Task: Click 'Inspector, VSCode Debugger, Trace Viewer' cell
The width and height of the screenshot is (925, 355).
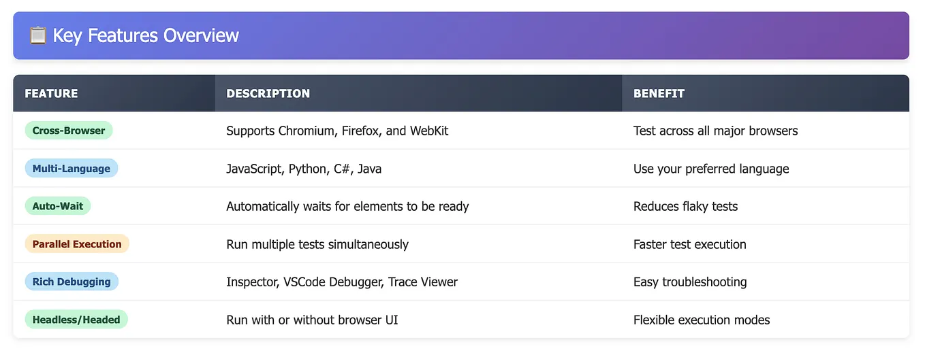Action: [342, 282]
